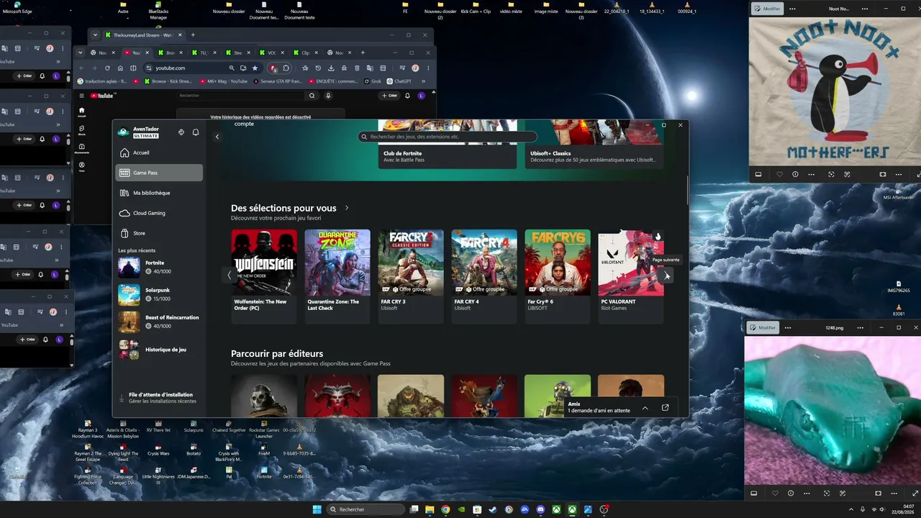This screenshot has width=921, height=518.
Task: Select the Brotato desktop shortcut
Action: pos(193,450)
